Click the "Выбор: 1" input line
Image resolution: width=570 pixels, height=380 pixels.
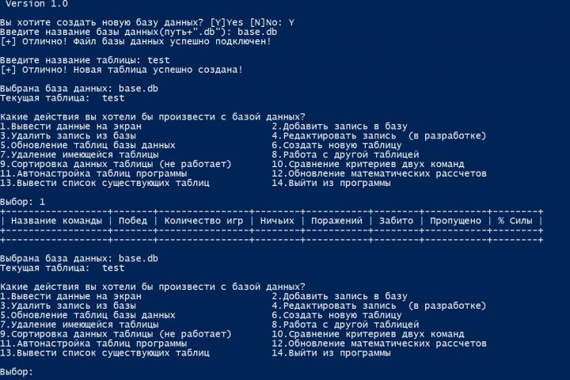[23, 202]
